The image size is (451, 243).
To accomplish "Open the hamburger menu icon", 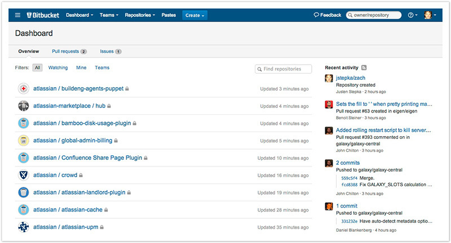I will coord(17,15).
